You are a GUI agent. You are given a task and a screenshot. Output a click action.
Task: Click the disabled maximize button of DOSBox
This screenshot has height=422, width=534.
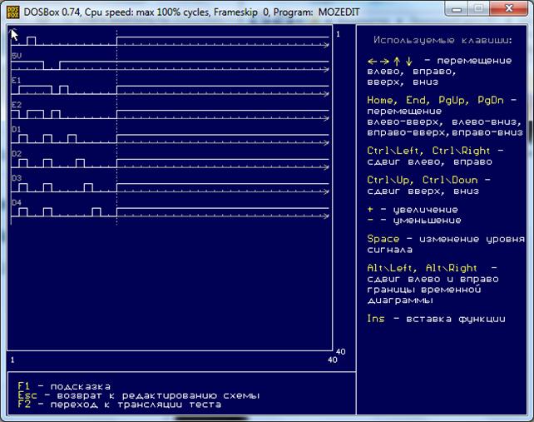[479, 9]
